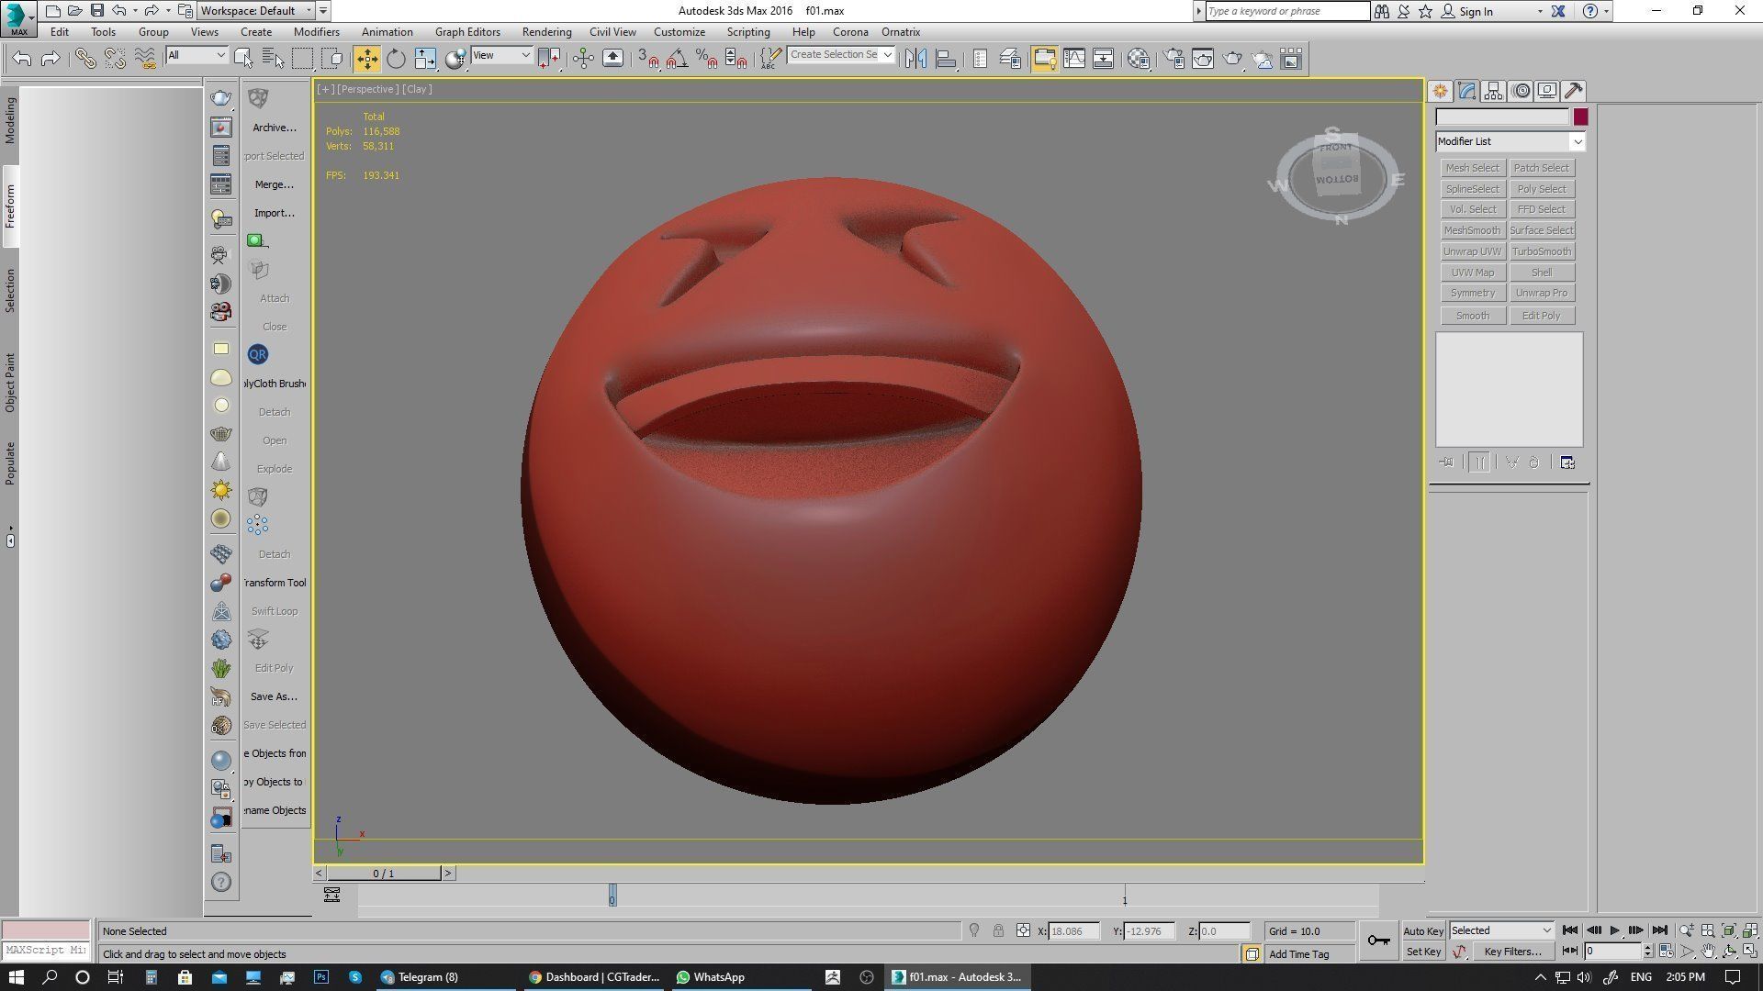This screenshot has width=1763, height=991.
Task: Toggle Spinner Snap on
Action: click(x=736, y=59)
